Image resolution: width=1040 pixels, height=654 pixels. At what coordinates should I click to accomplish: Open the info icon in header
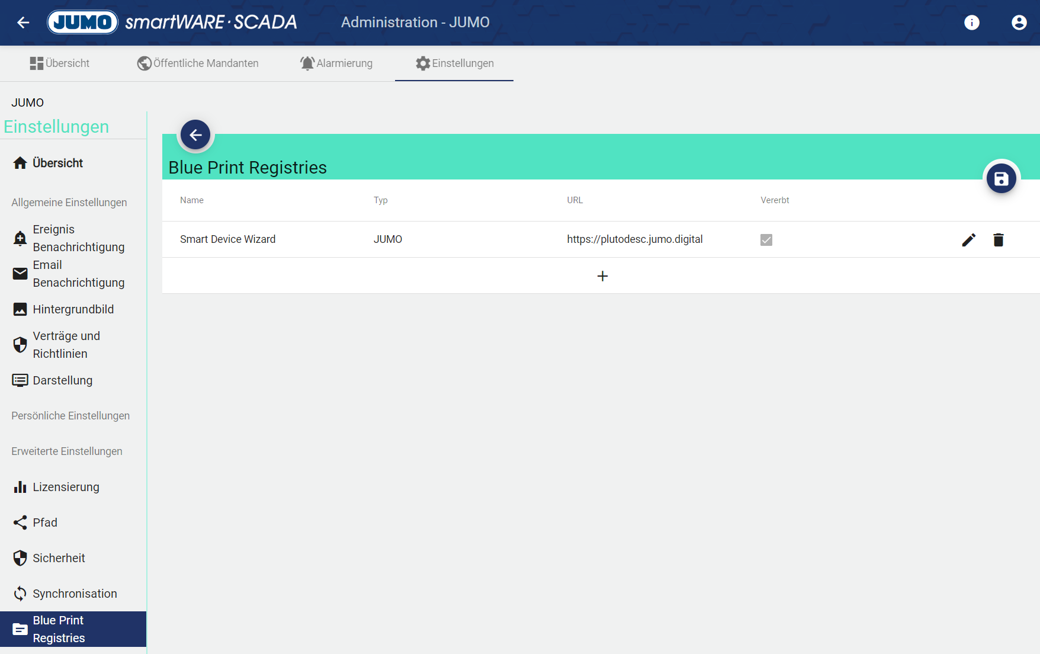coord(971,23)
